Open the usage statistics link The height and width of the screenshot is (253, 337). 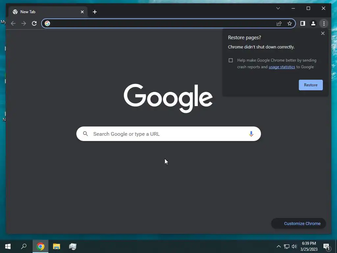click(282, 67)
